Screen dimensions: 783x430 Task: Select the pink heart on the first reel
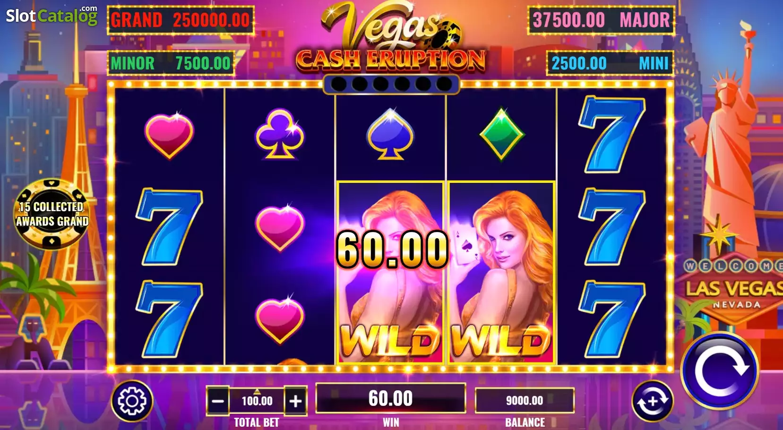[169, 136]
